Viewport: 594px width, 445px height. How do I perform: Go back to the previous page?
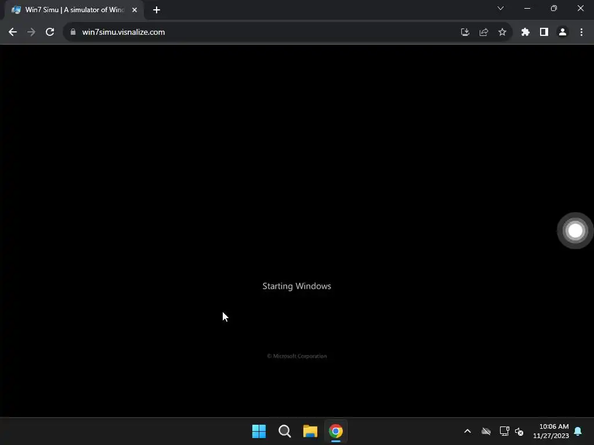pyautogui.click(x=13, y=32)
